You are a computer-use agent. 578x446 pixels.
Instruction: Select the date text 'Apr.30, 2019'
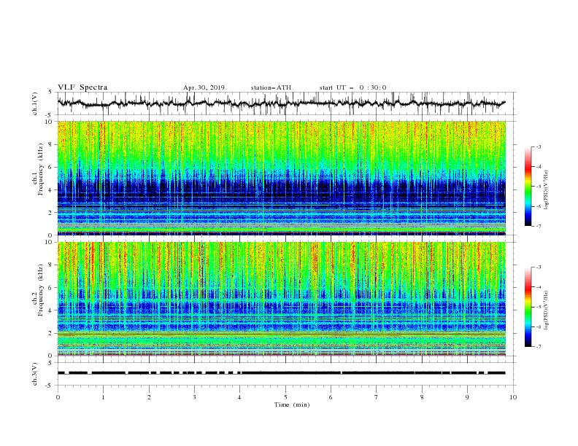204,87
